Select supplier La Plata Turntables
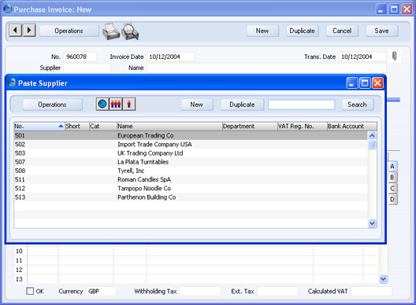The image size is (416, 305). pyautogui.click(x=191, y=162)
